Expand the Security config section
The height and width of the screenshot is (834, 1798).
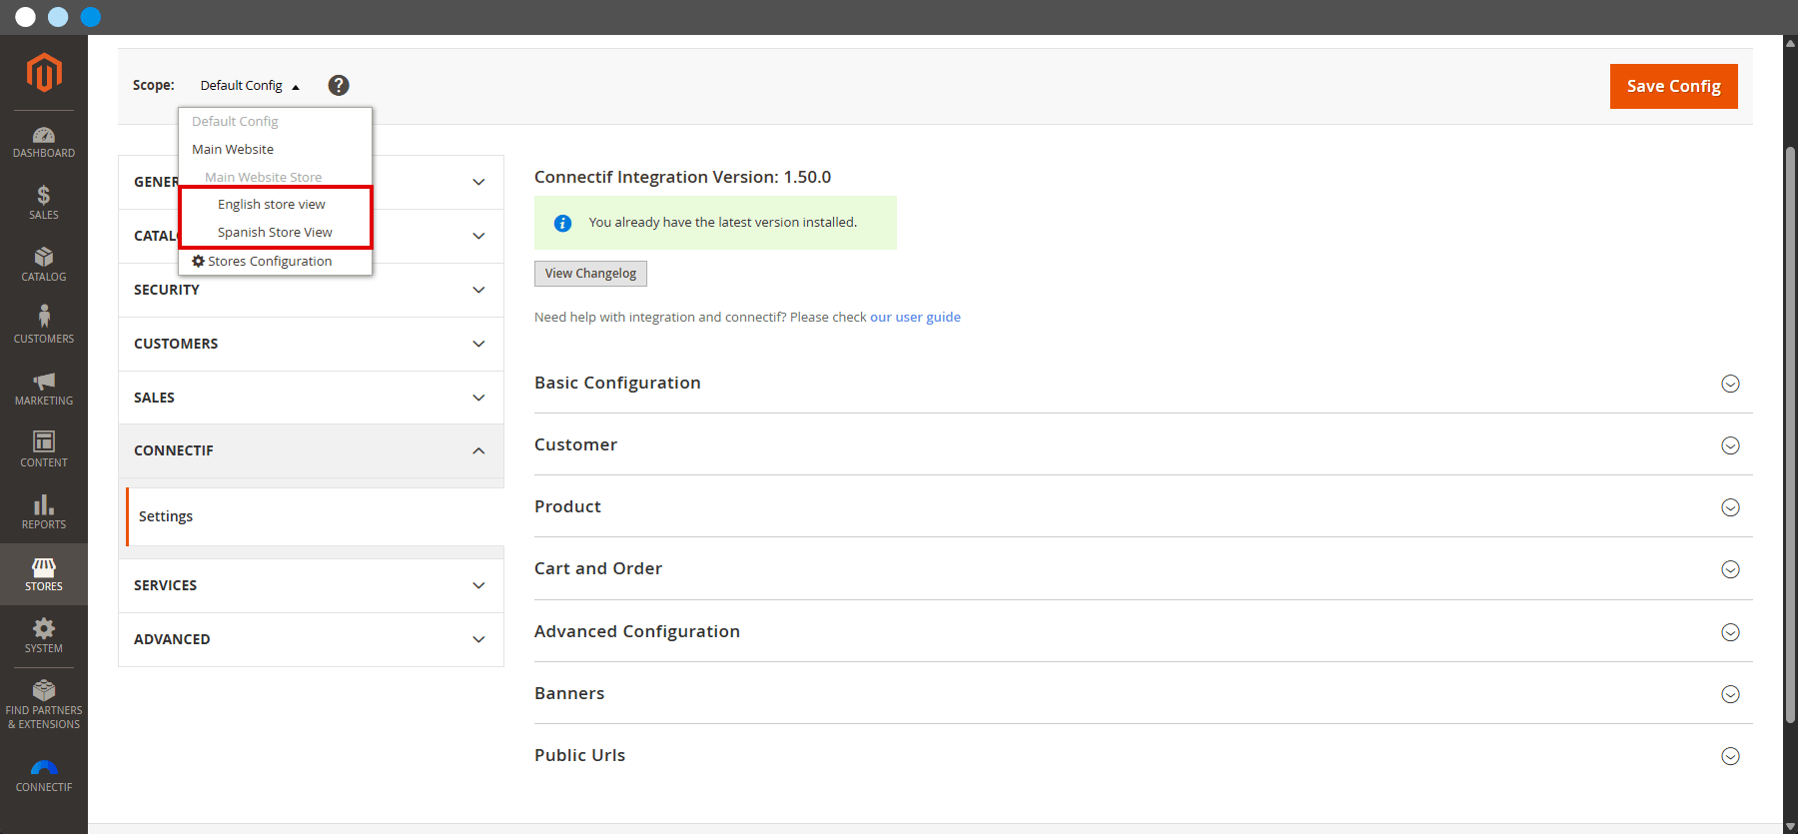coord(311,290)
